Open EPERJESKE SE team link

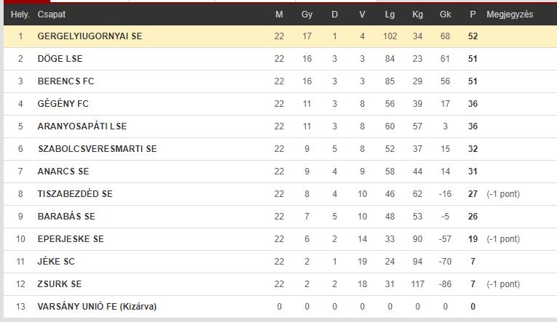pyautogui.click(x=71, y=239)
